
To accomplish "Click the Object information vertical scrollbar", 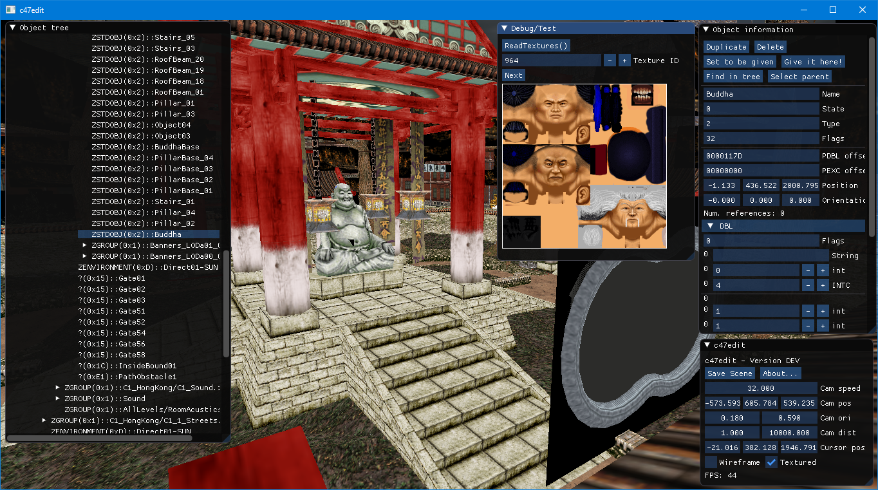I will click(x=872, y=137).
